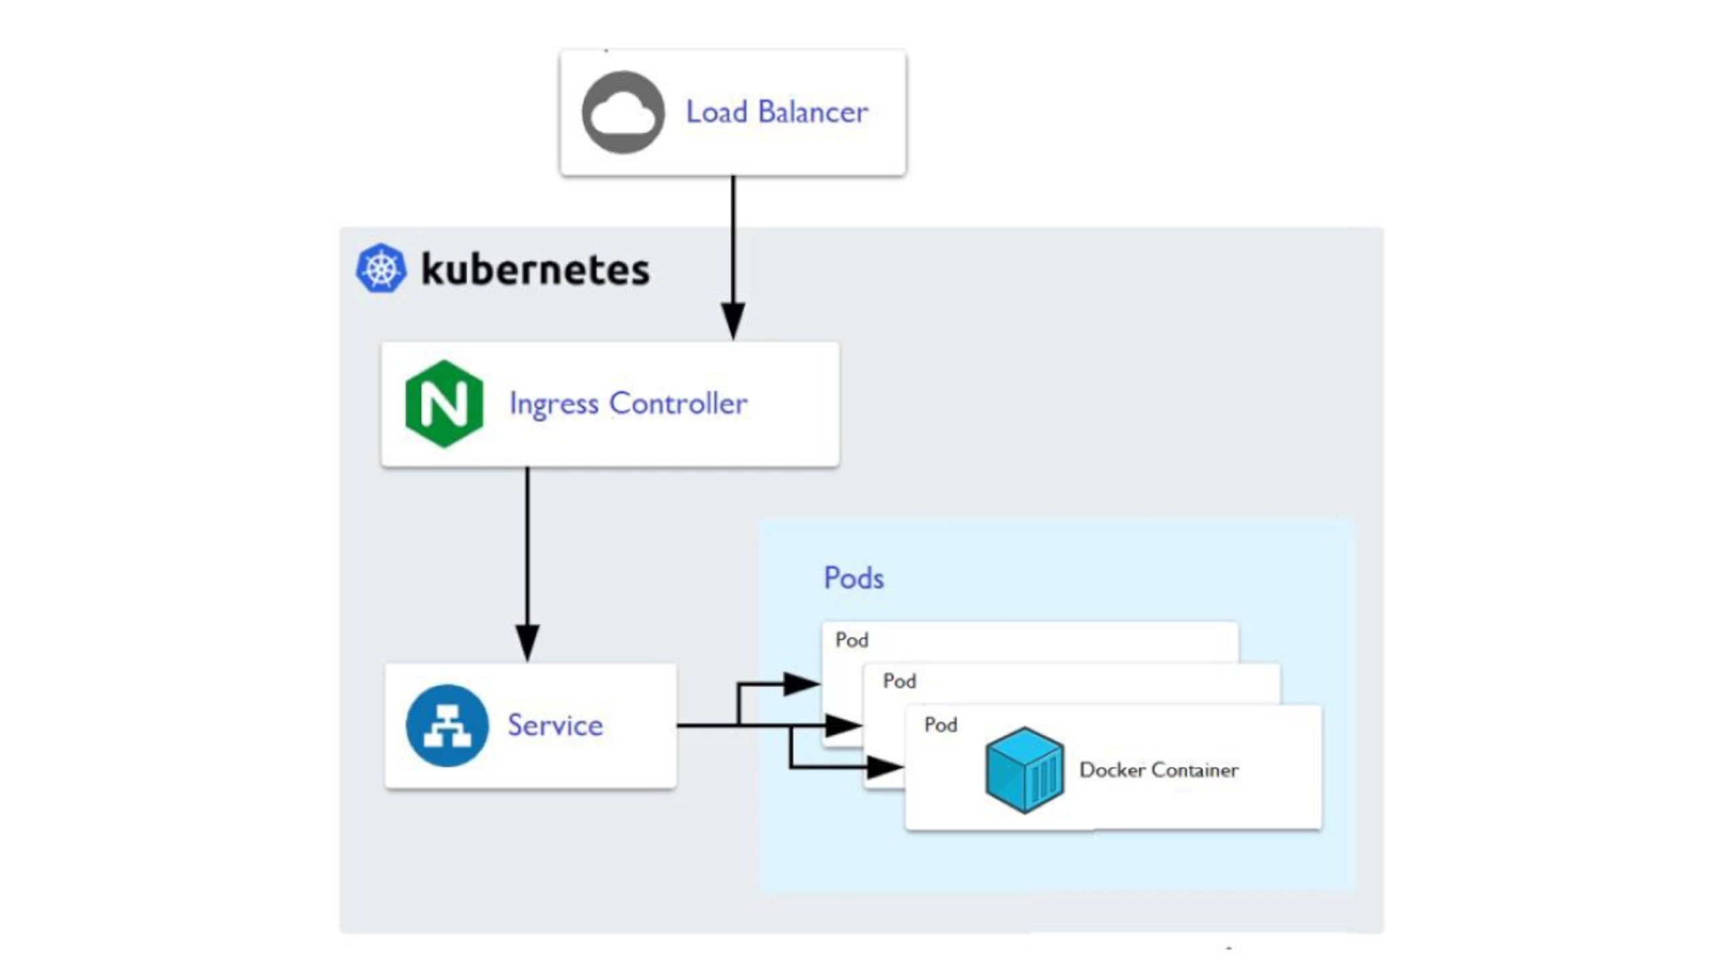The width and height of the screenshot is (1713, 964).
Task: Select the middle Pod card label
Action: [x=899, y=681]
